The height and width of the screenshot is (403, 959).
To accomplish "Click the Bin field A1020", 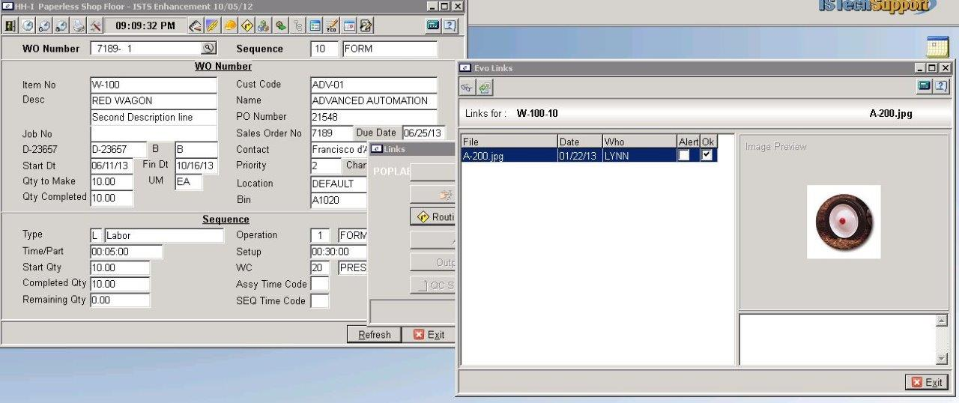I will click(339, 200).
